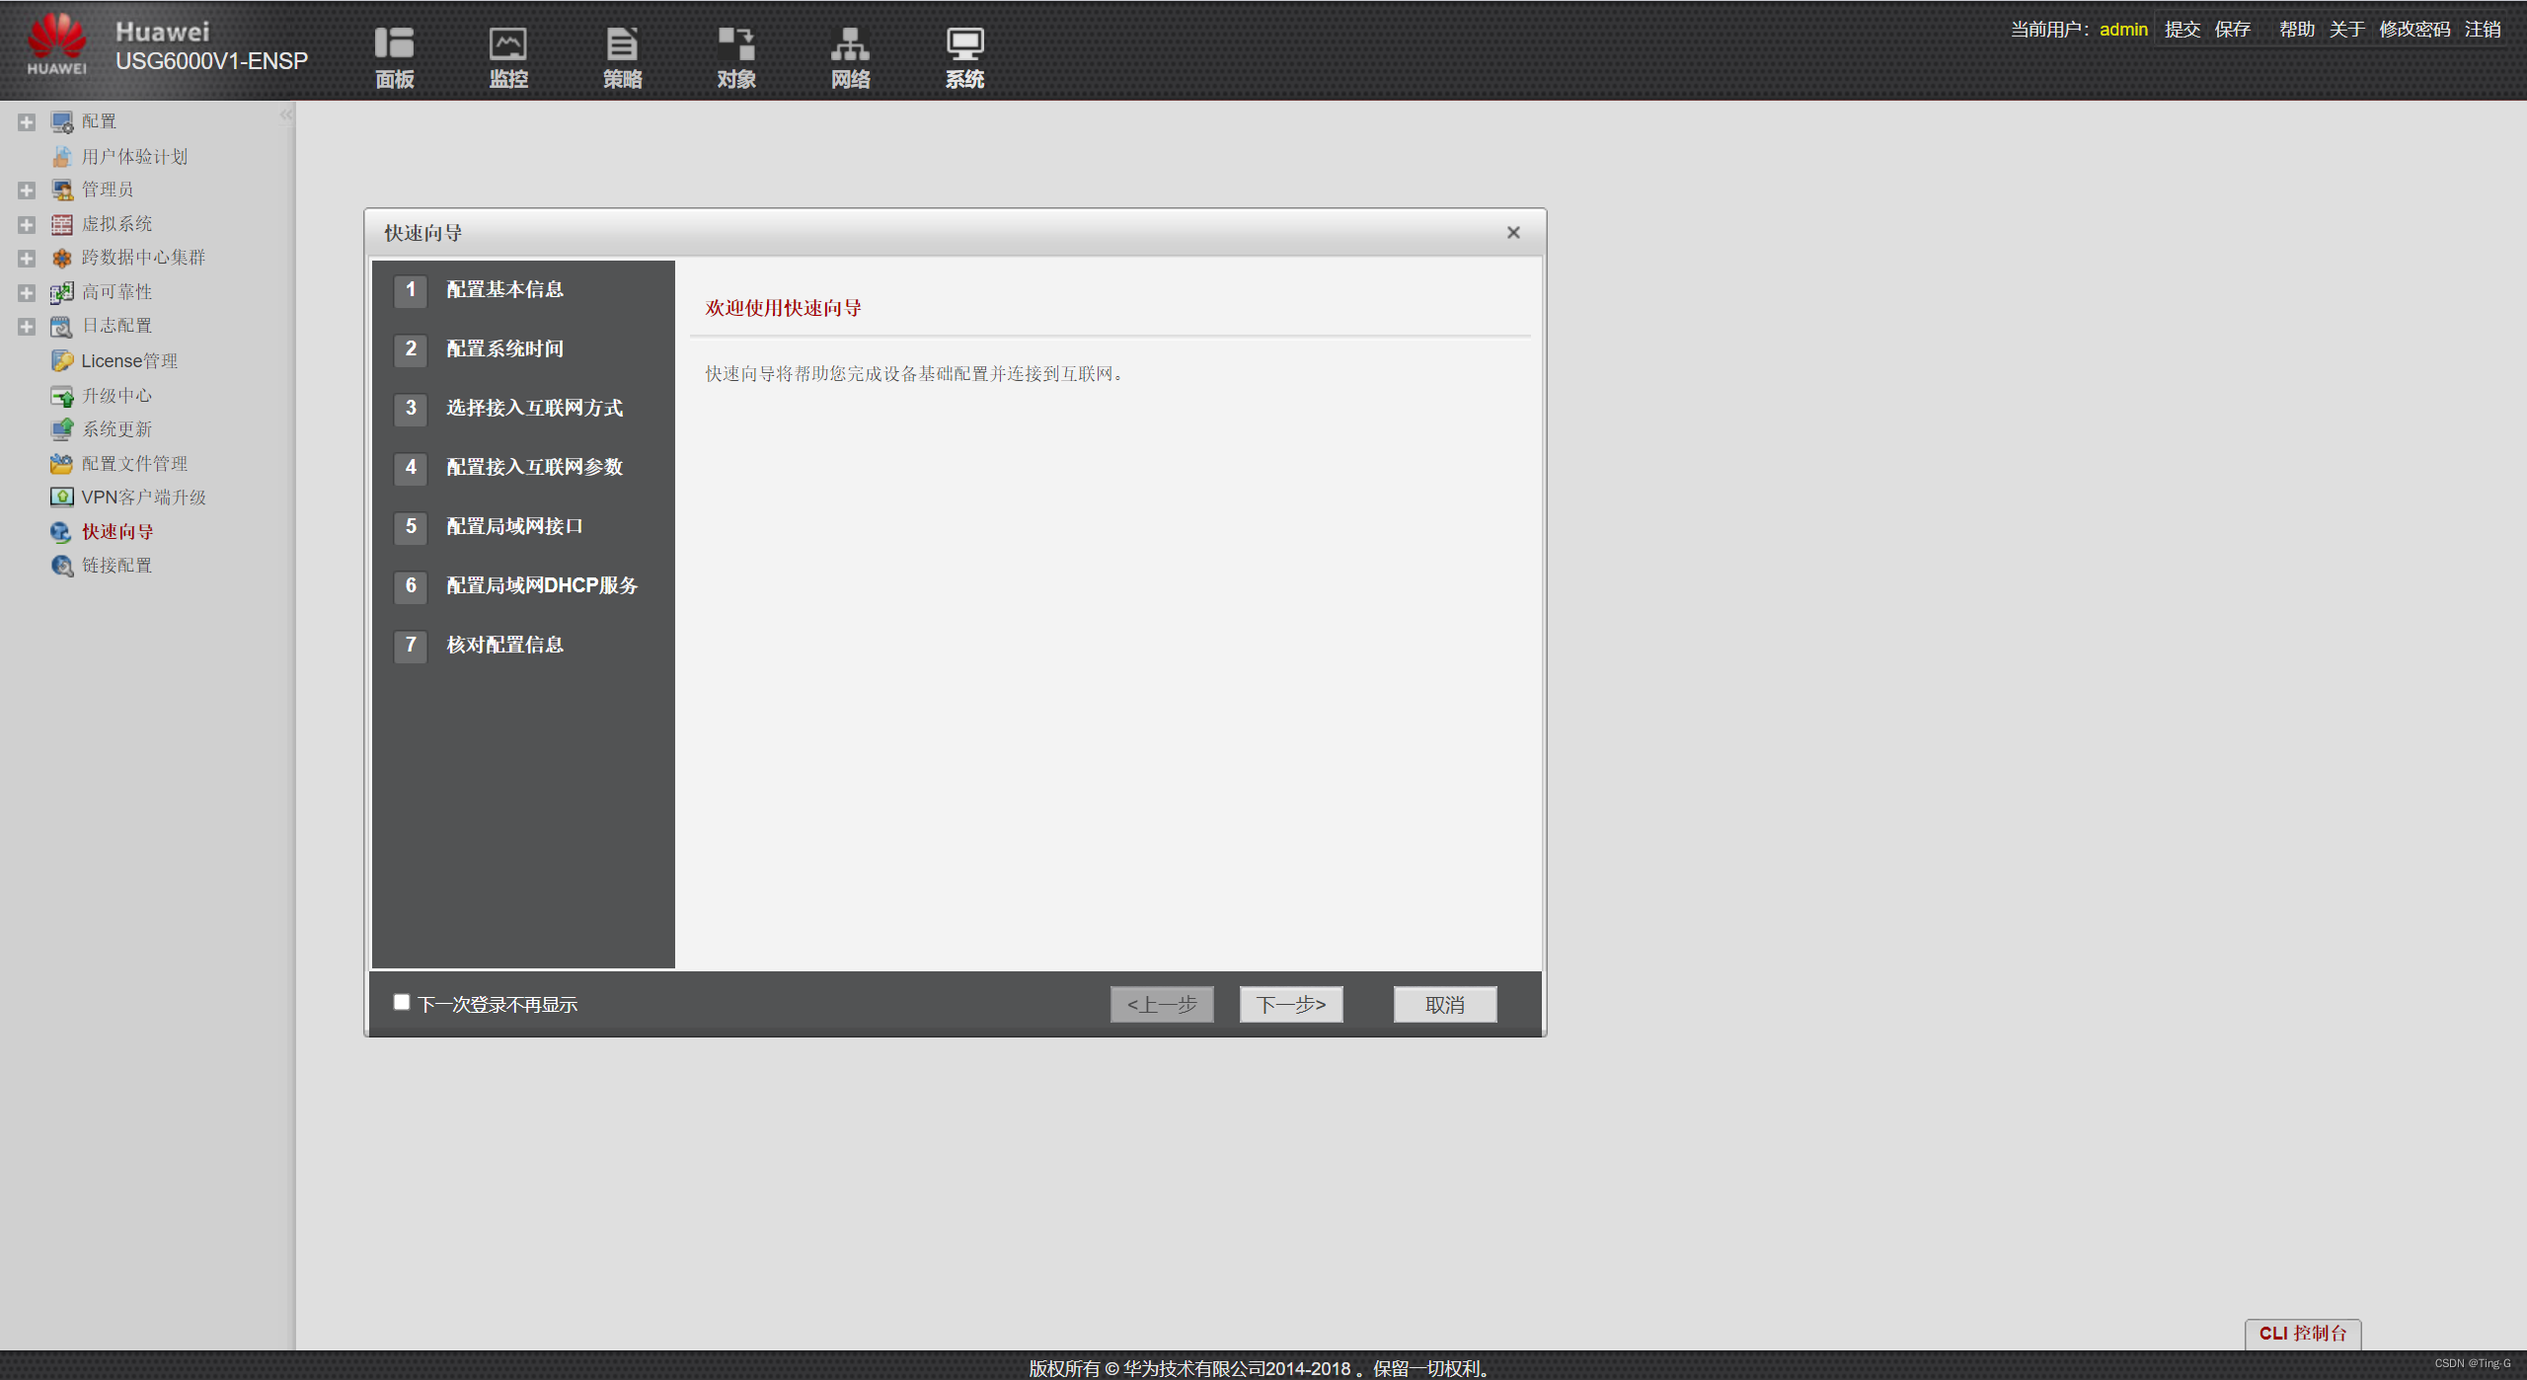The width and height of the screenshot is (2527, 1380).
Task: Select 链接配置 in the sidebar
Action: tap(116, 566)
